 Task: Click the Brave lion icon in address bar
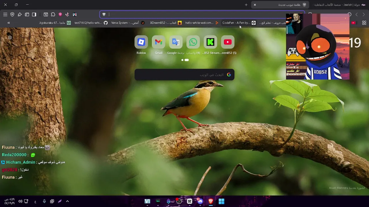coord(104,14)
